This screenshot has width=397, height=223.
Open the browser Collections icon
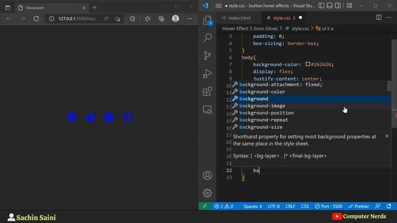(161, 19)
